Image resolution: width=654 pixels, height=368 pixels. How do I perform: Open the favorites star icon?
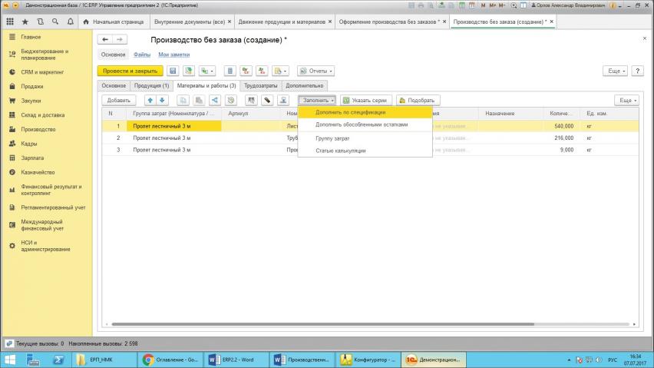pos(25,22)
